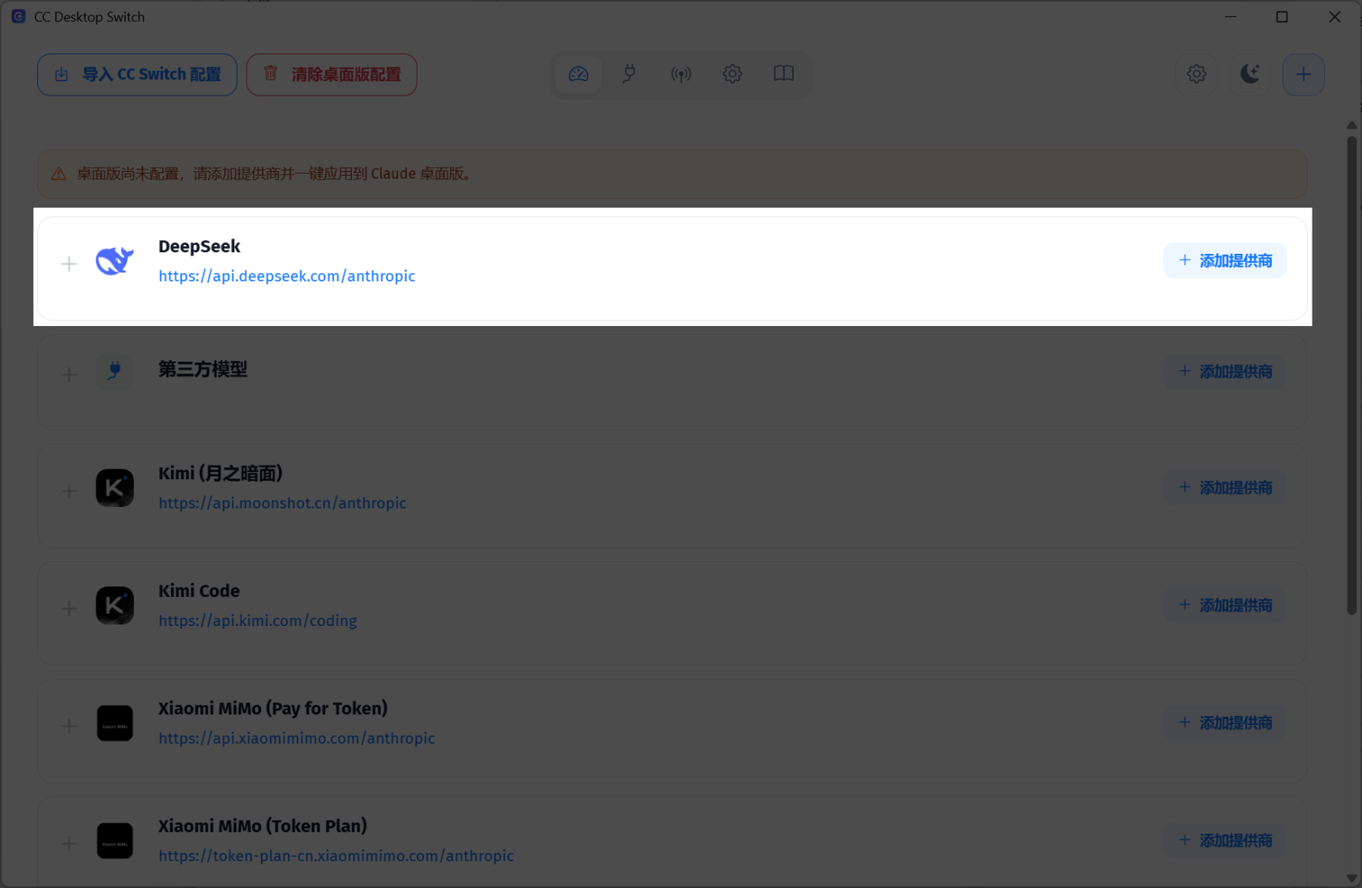Click the Kimi Code title

click(x=199, y=590)
